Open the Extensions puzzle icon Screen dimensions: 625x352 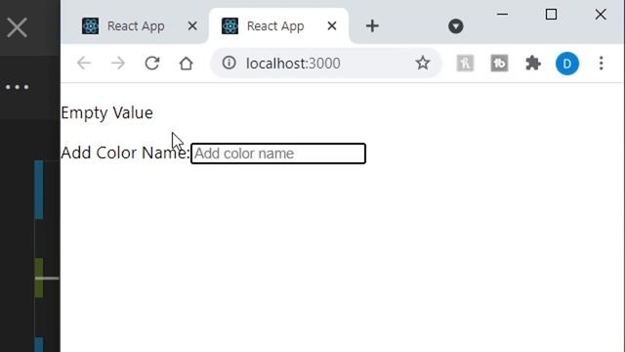(x=533, y=63)
